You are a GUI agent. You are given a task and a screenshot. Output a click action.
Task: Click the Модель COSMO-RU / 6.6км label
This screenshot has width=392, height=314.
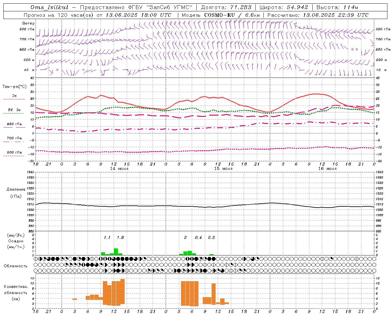tap(221, 15)
